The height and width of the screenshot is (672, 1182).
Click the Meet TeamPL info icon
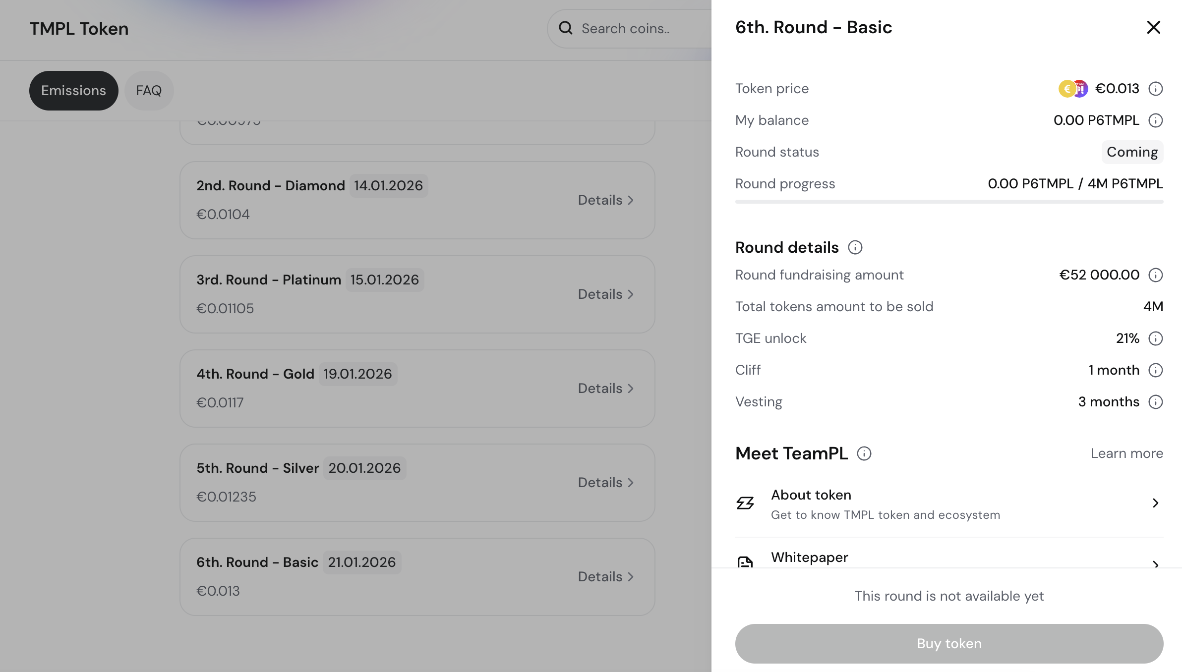coord(864,453)
